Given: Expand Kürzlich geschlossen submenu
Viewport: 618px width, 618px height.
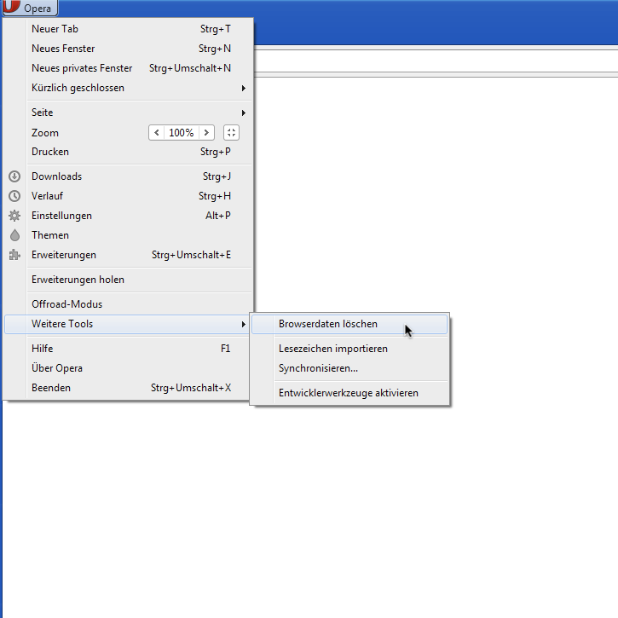Looking at the screenshot, I should (128, 88).
